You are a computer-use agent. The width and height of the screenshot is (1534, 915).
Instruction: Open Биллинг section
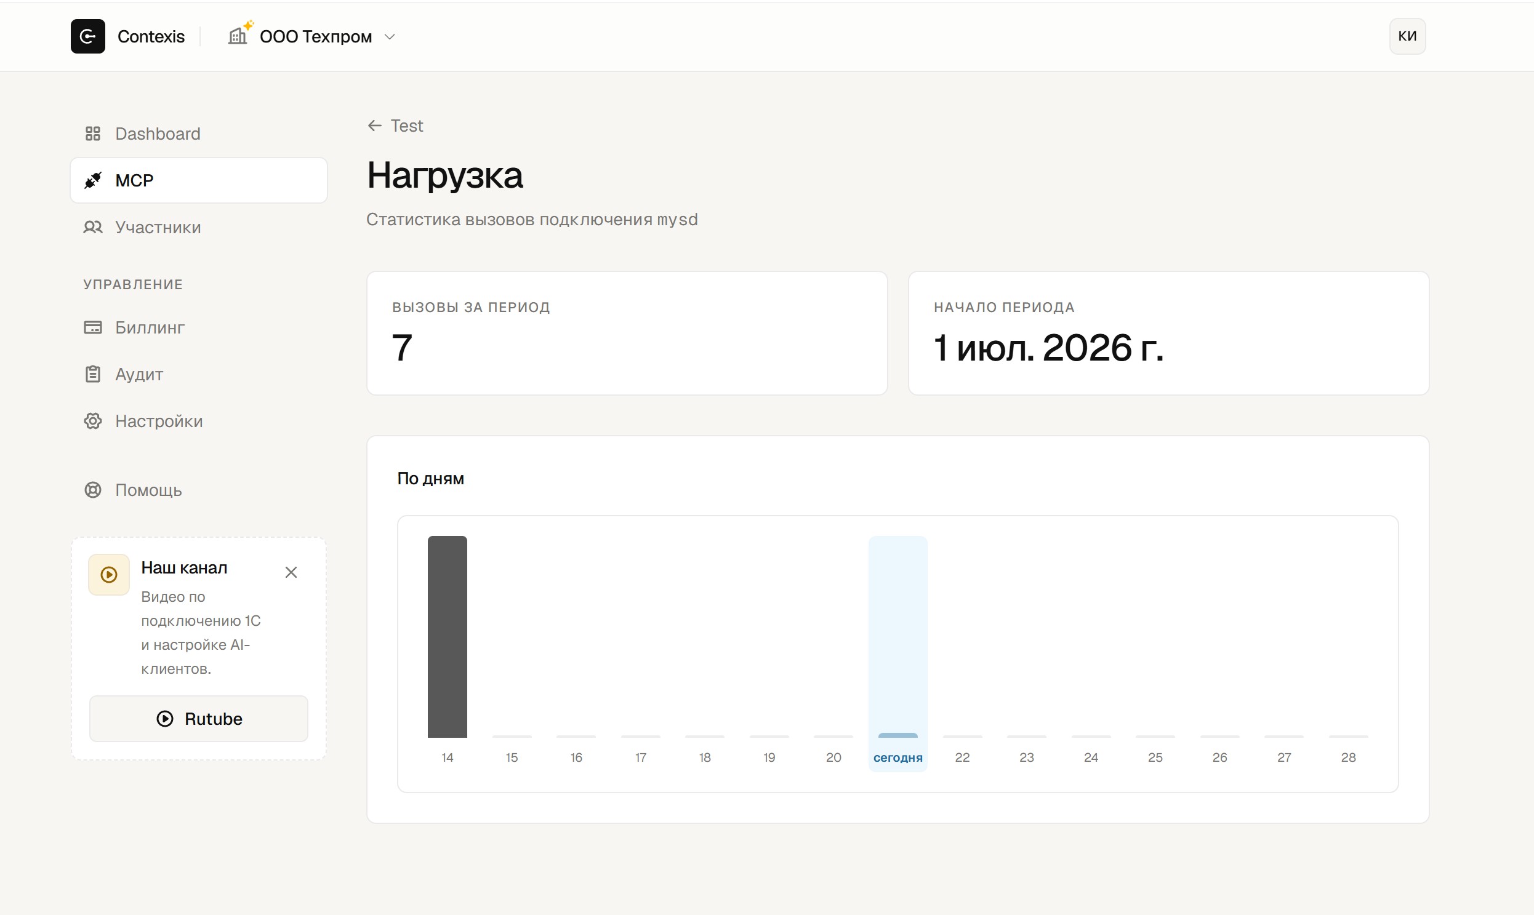199,327
